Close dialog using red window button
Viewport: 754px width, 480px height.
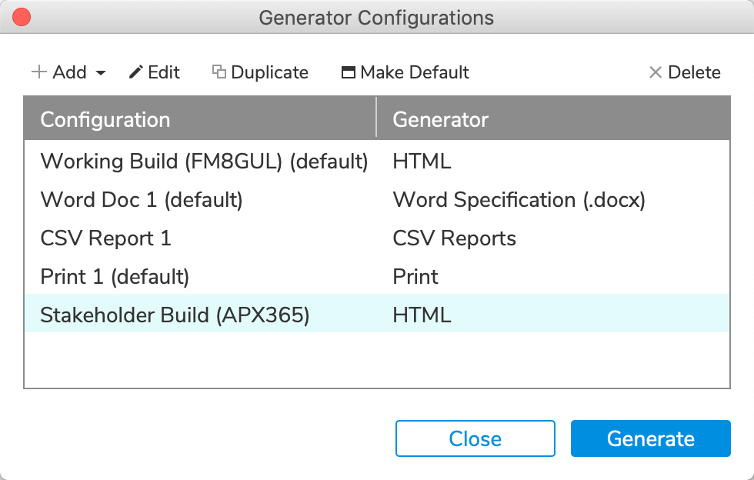tap(22, 16)
